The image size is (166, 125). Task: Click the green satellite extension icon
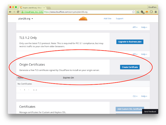(x=138, y=12)
